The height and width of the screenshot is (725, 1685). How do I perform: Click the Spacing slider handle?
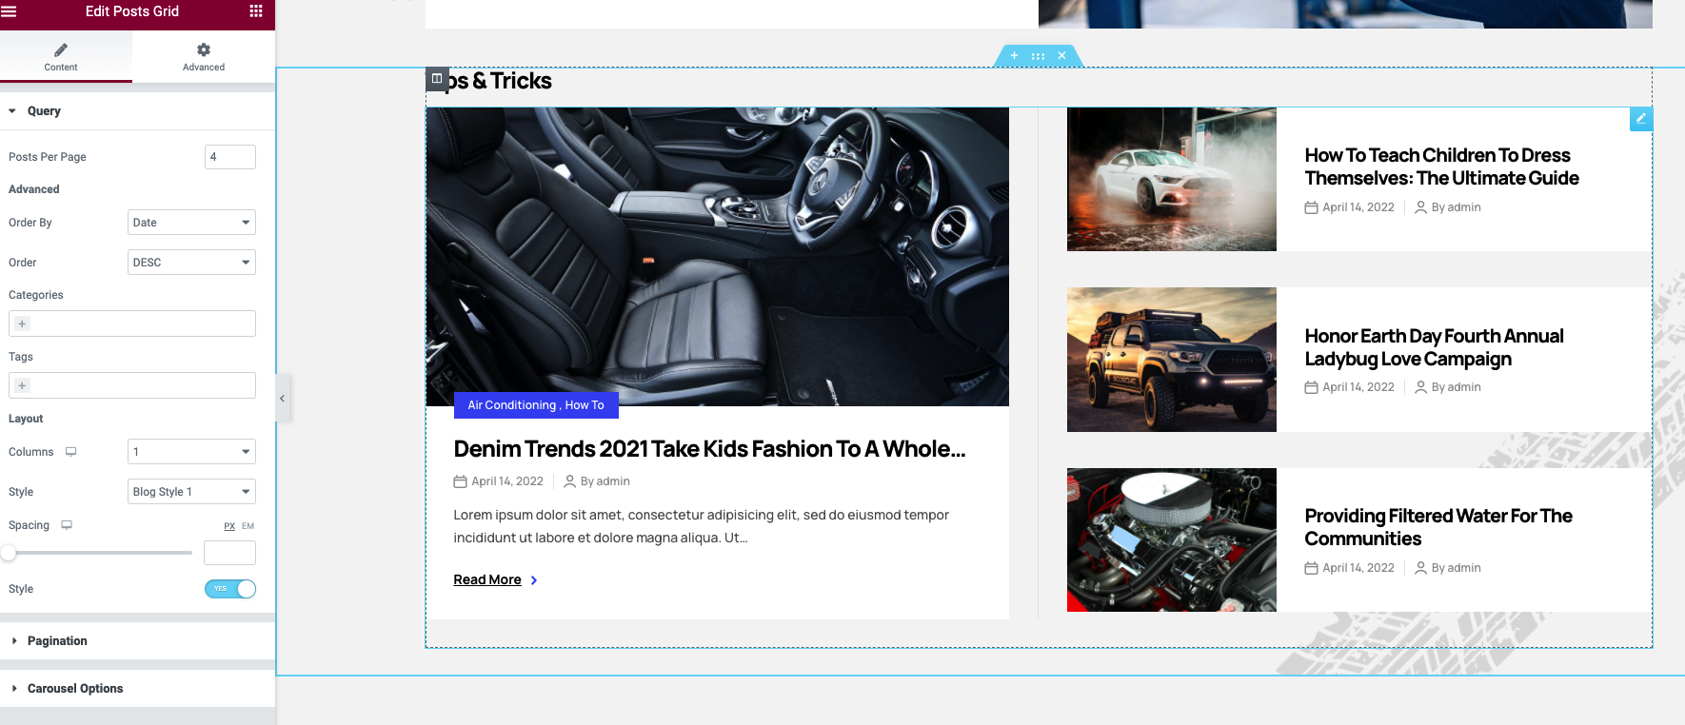click(x=9, y=553)
